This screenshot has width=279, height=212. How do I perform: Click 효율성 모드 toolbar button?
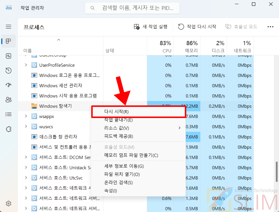pyautogui.click(x=241, y=27)
